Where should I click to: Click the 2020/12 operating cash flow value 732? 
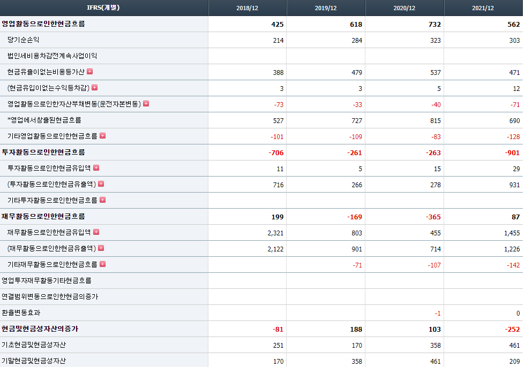[x=434, y=25]
